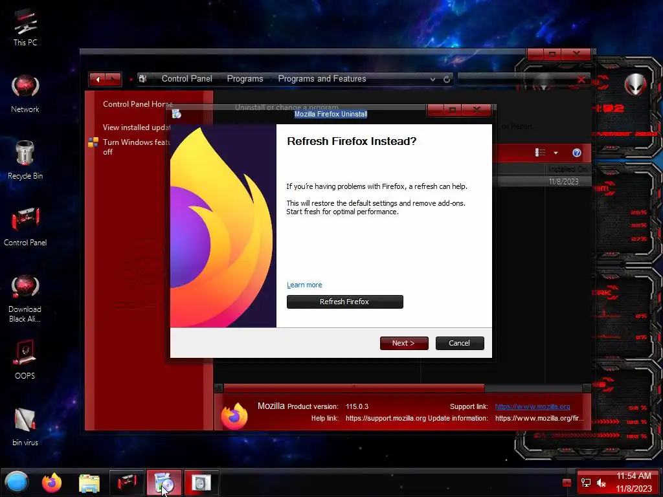Click the Refresh Firefox button
The height and width of the screenshot is (497, 663).
click(x=345, y=302)
